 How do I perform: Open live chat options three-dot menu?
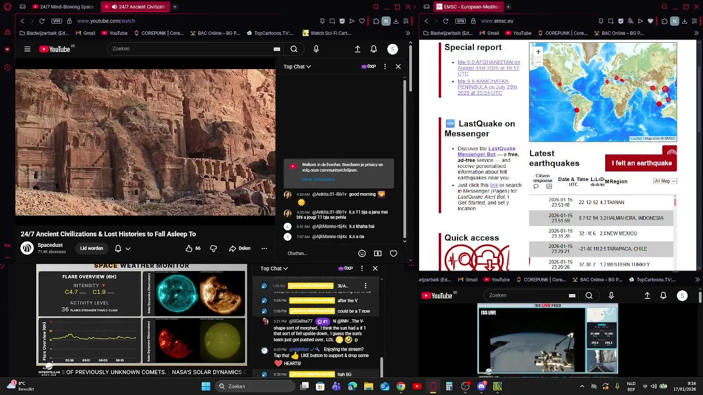385,66
